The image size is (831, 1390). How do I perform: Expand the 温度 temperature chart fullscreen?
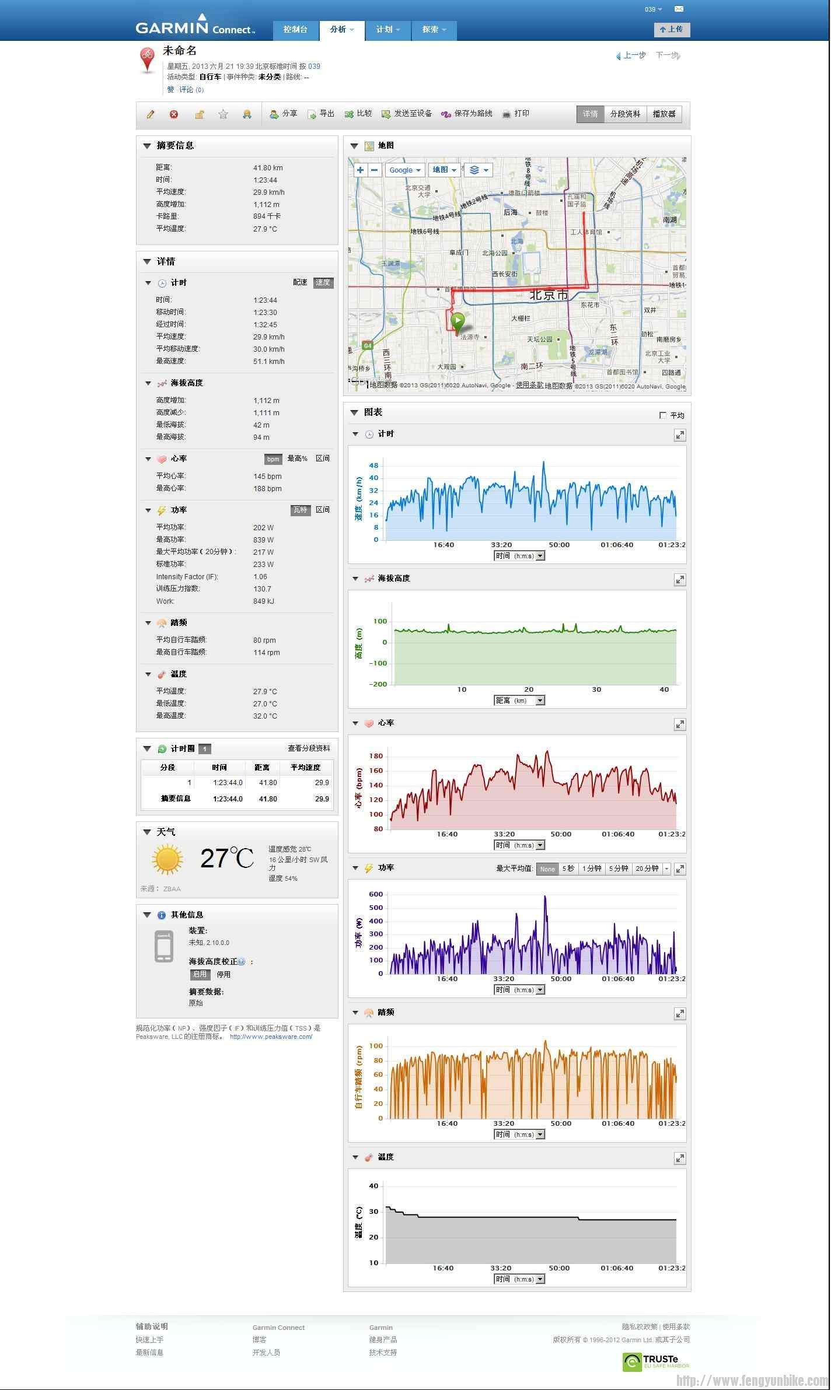coord(680,1158)
